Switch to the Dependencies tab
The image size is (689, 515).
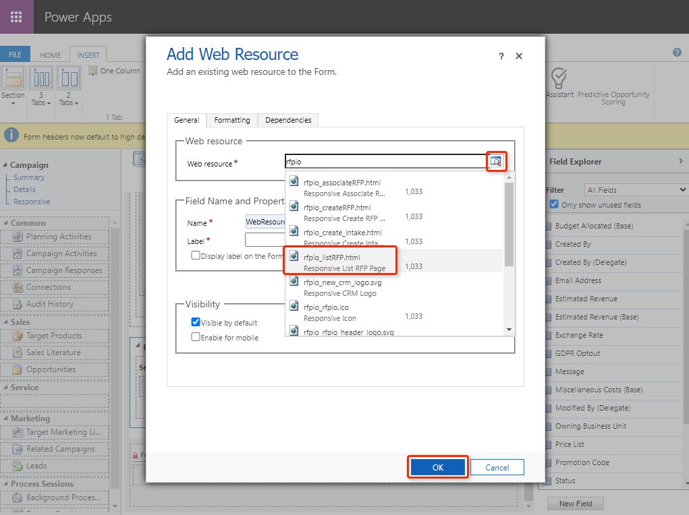288,120
